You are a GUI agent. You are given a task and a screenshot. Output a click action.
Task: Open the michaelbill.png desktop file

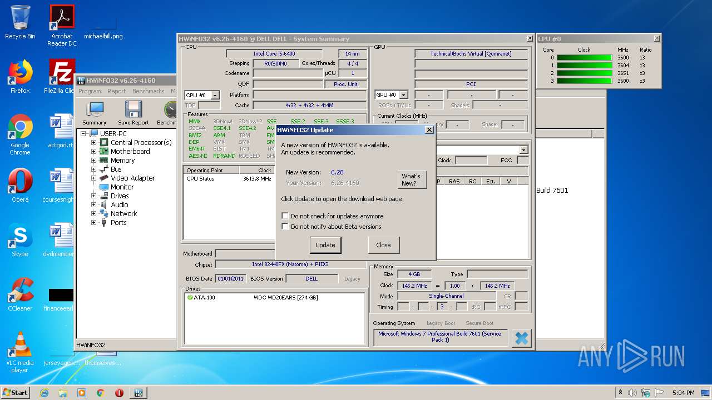(x=103, y=28)
